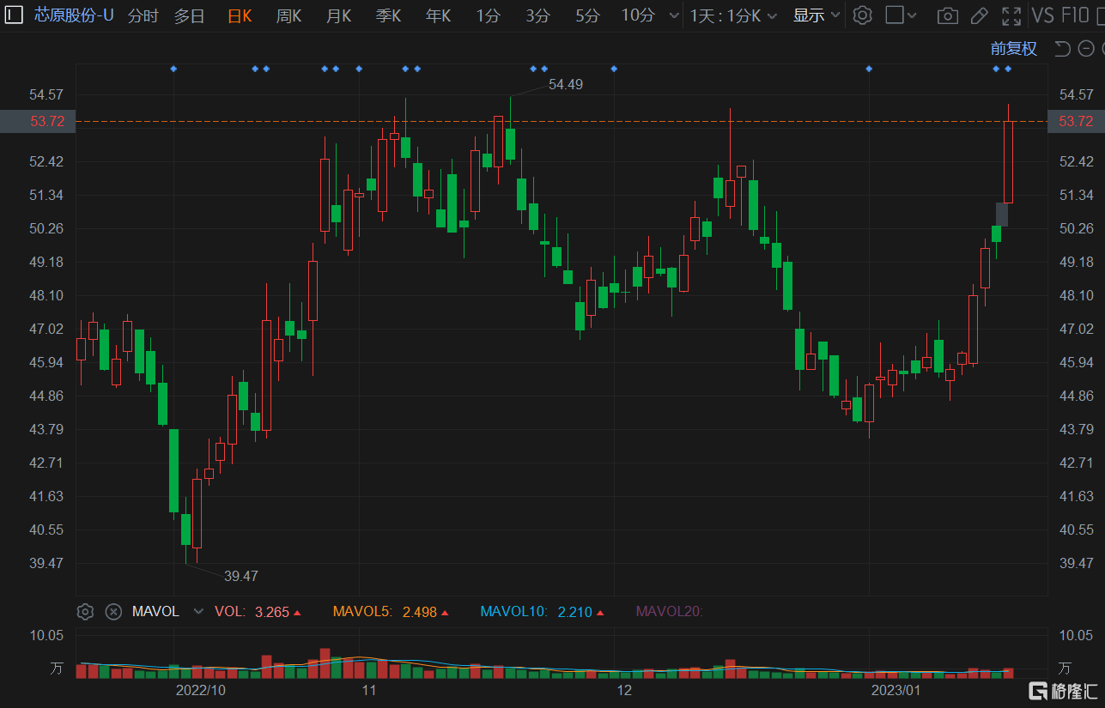This screenshot has height=708, width=1105.
Task: Zoom out chart with minus circle icon
Action: tap(1086, 49)
